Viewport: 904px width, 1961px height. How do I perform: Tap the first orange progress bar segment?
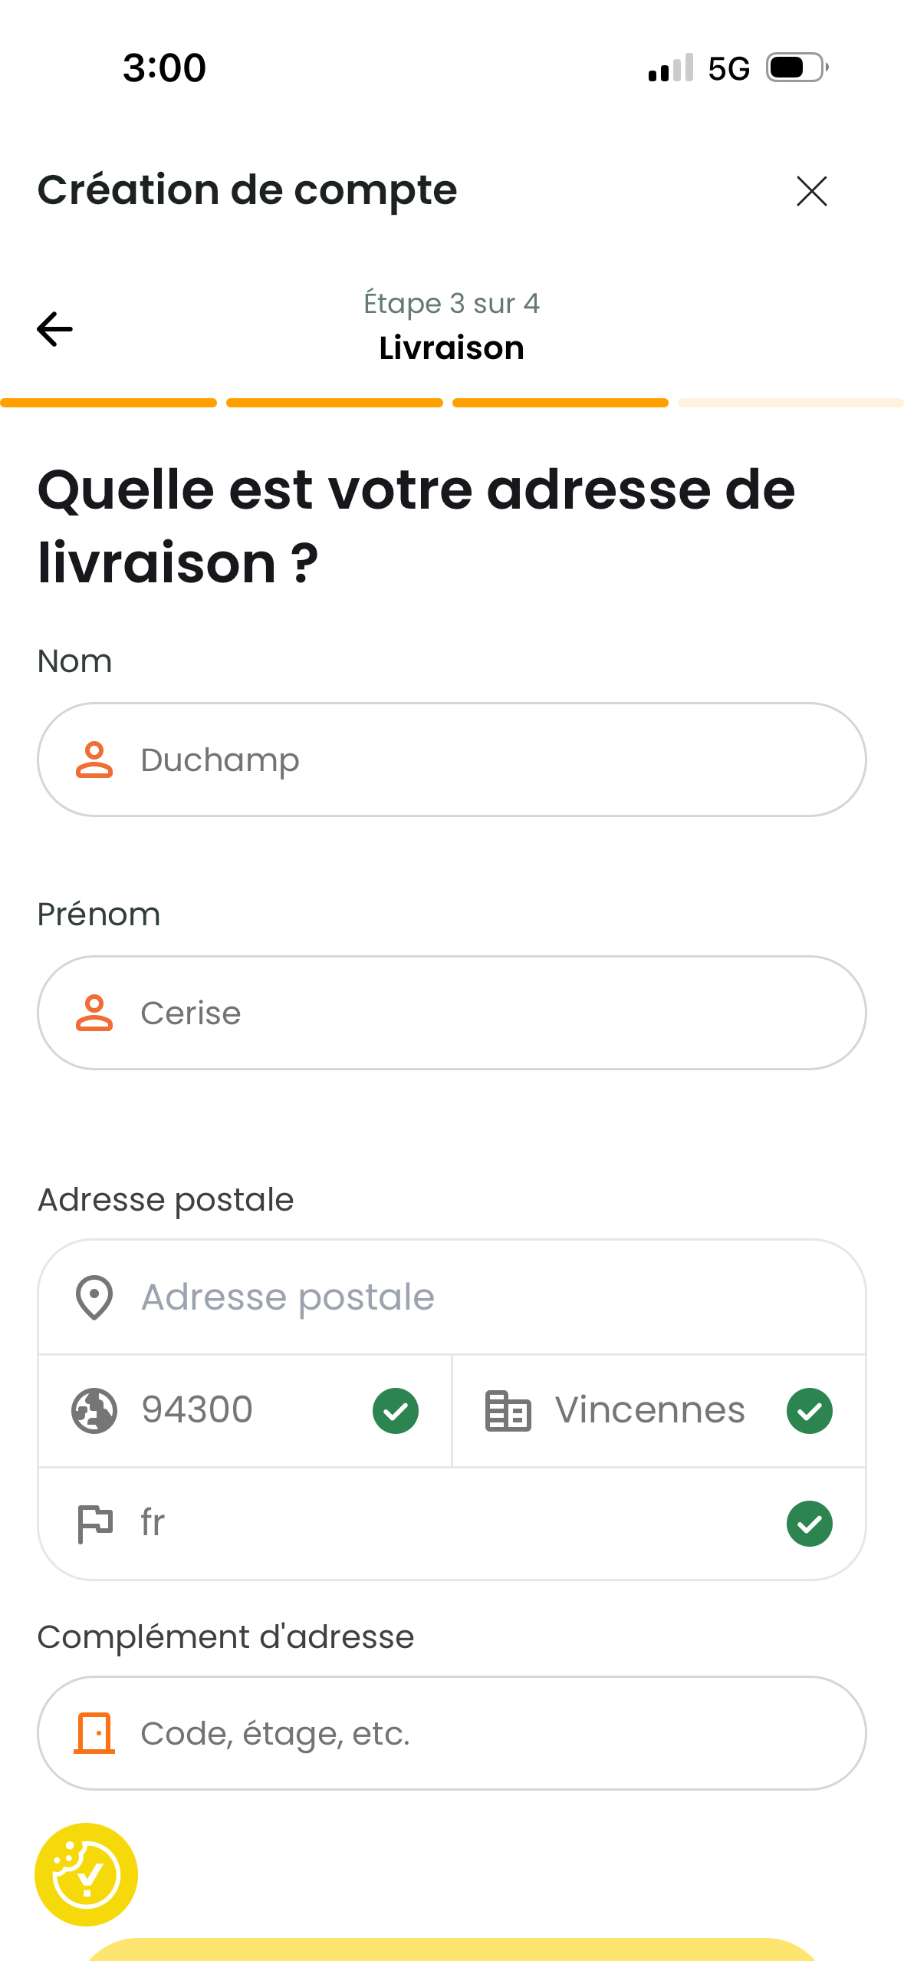click(x=109, y=403)
